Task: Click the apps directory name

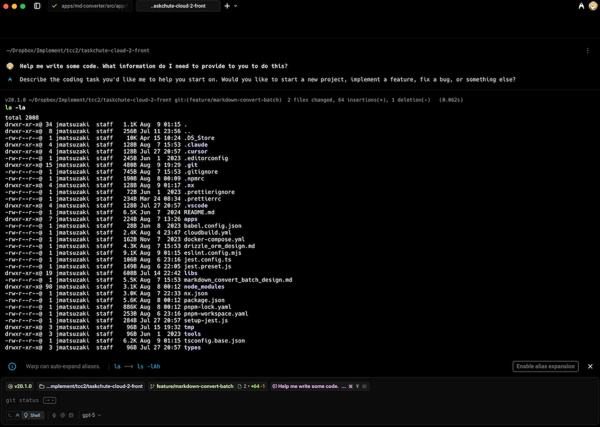Action: coord(190,219)
